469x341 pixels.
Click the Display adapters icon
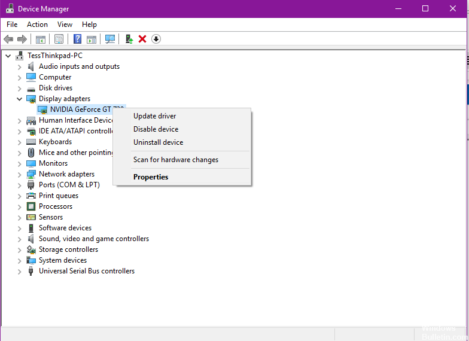[x=31, y=99]
